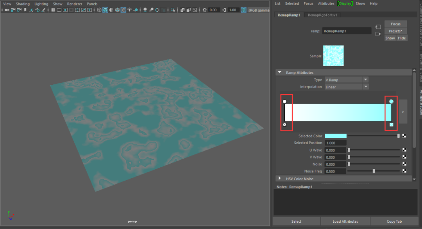Image resolution: width=422 pixels, height=229 pixels.
Task: Click the Isolate Select icon
Action: pos(173,10)
